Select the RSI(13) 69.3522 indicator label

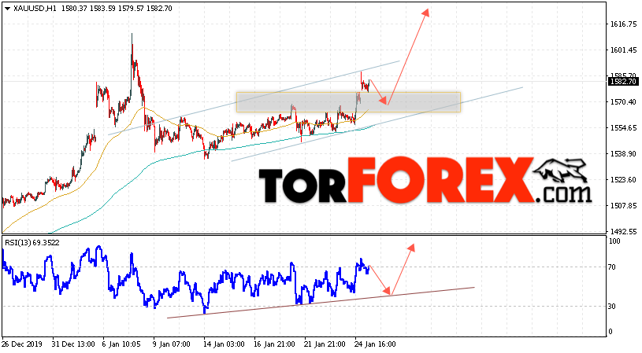click(x=32, y=243)
